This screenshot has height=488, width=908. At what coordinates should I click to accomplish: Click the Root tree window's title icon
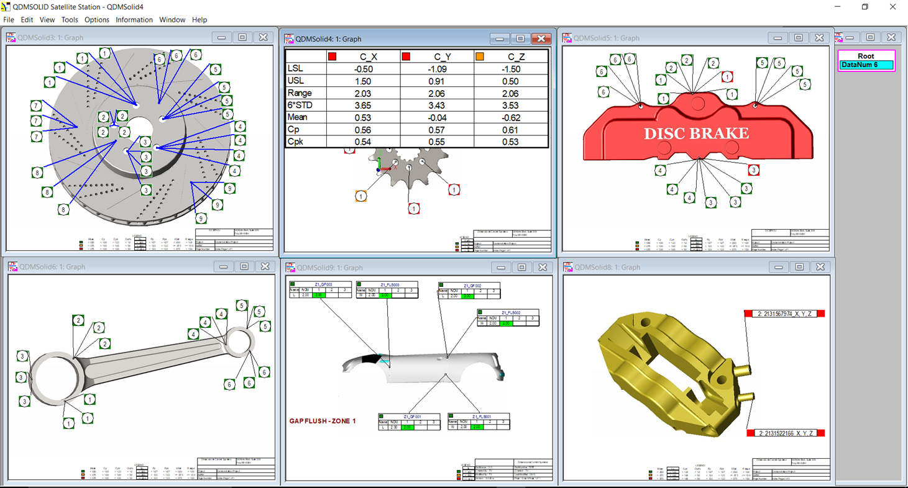pos(839,38)
